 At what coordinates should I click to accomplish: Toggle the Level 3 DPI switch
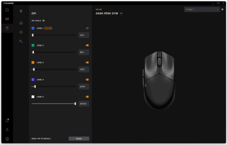(87, 62)
